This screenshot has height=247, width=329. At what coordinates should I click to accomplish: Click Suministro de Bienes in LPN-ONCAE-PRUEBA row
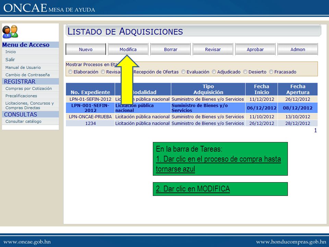208,117
